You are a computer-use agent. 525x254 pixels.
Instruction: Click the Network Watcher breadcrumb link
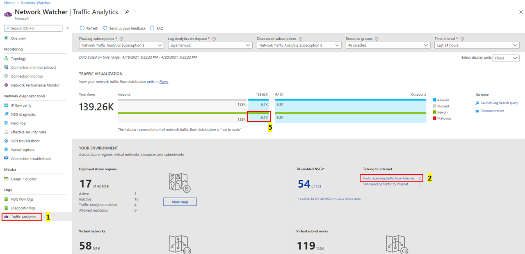36,3
